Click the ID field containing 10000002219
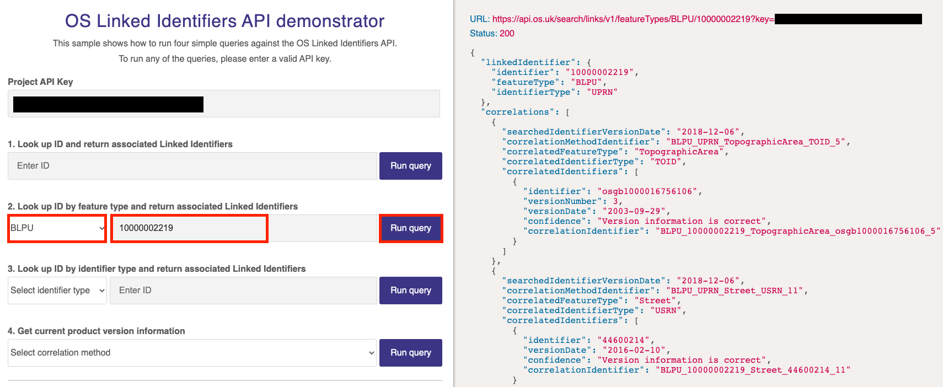 pyautogui.click(x=244, y=228)
